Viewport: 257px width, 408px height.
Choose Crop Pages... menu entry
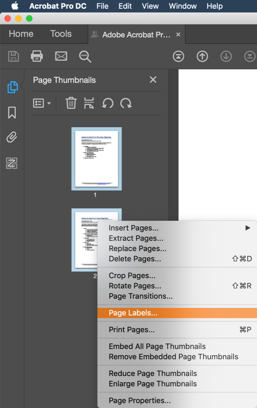177,275
